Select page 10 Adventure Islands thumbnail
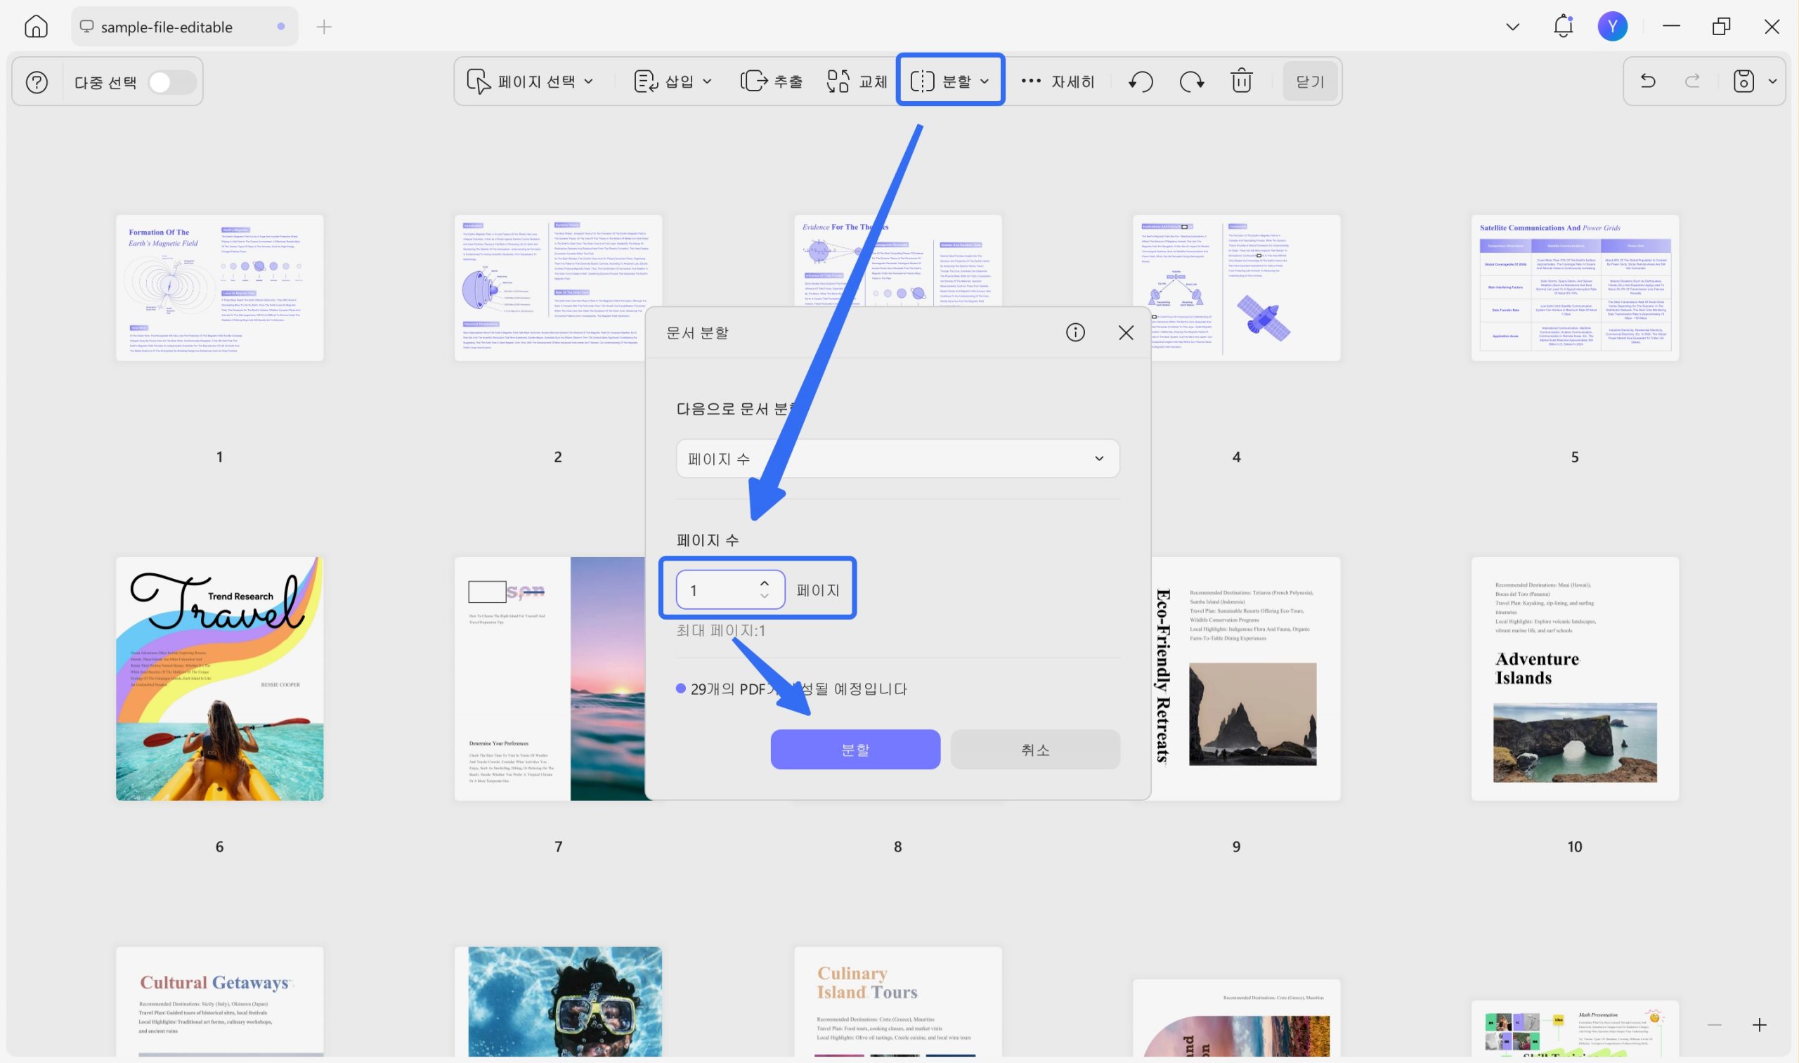This screenshot has height=1063, width=1799. [1575, 679]
